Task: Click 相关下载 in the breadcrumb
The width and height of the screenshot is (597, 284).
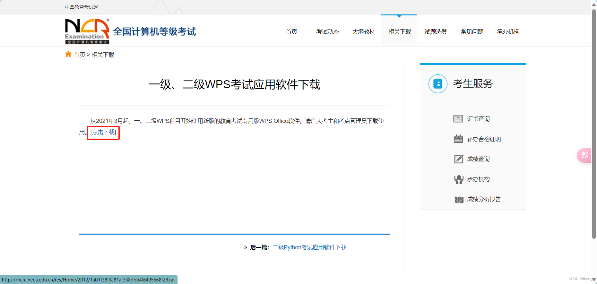Action: click(x=103, y=55)
